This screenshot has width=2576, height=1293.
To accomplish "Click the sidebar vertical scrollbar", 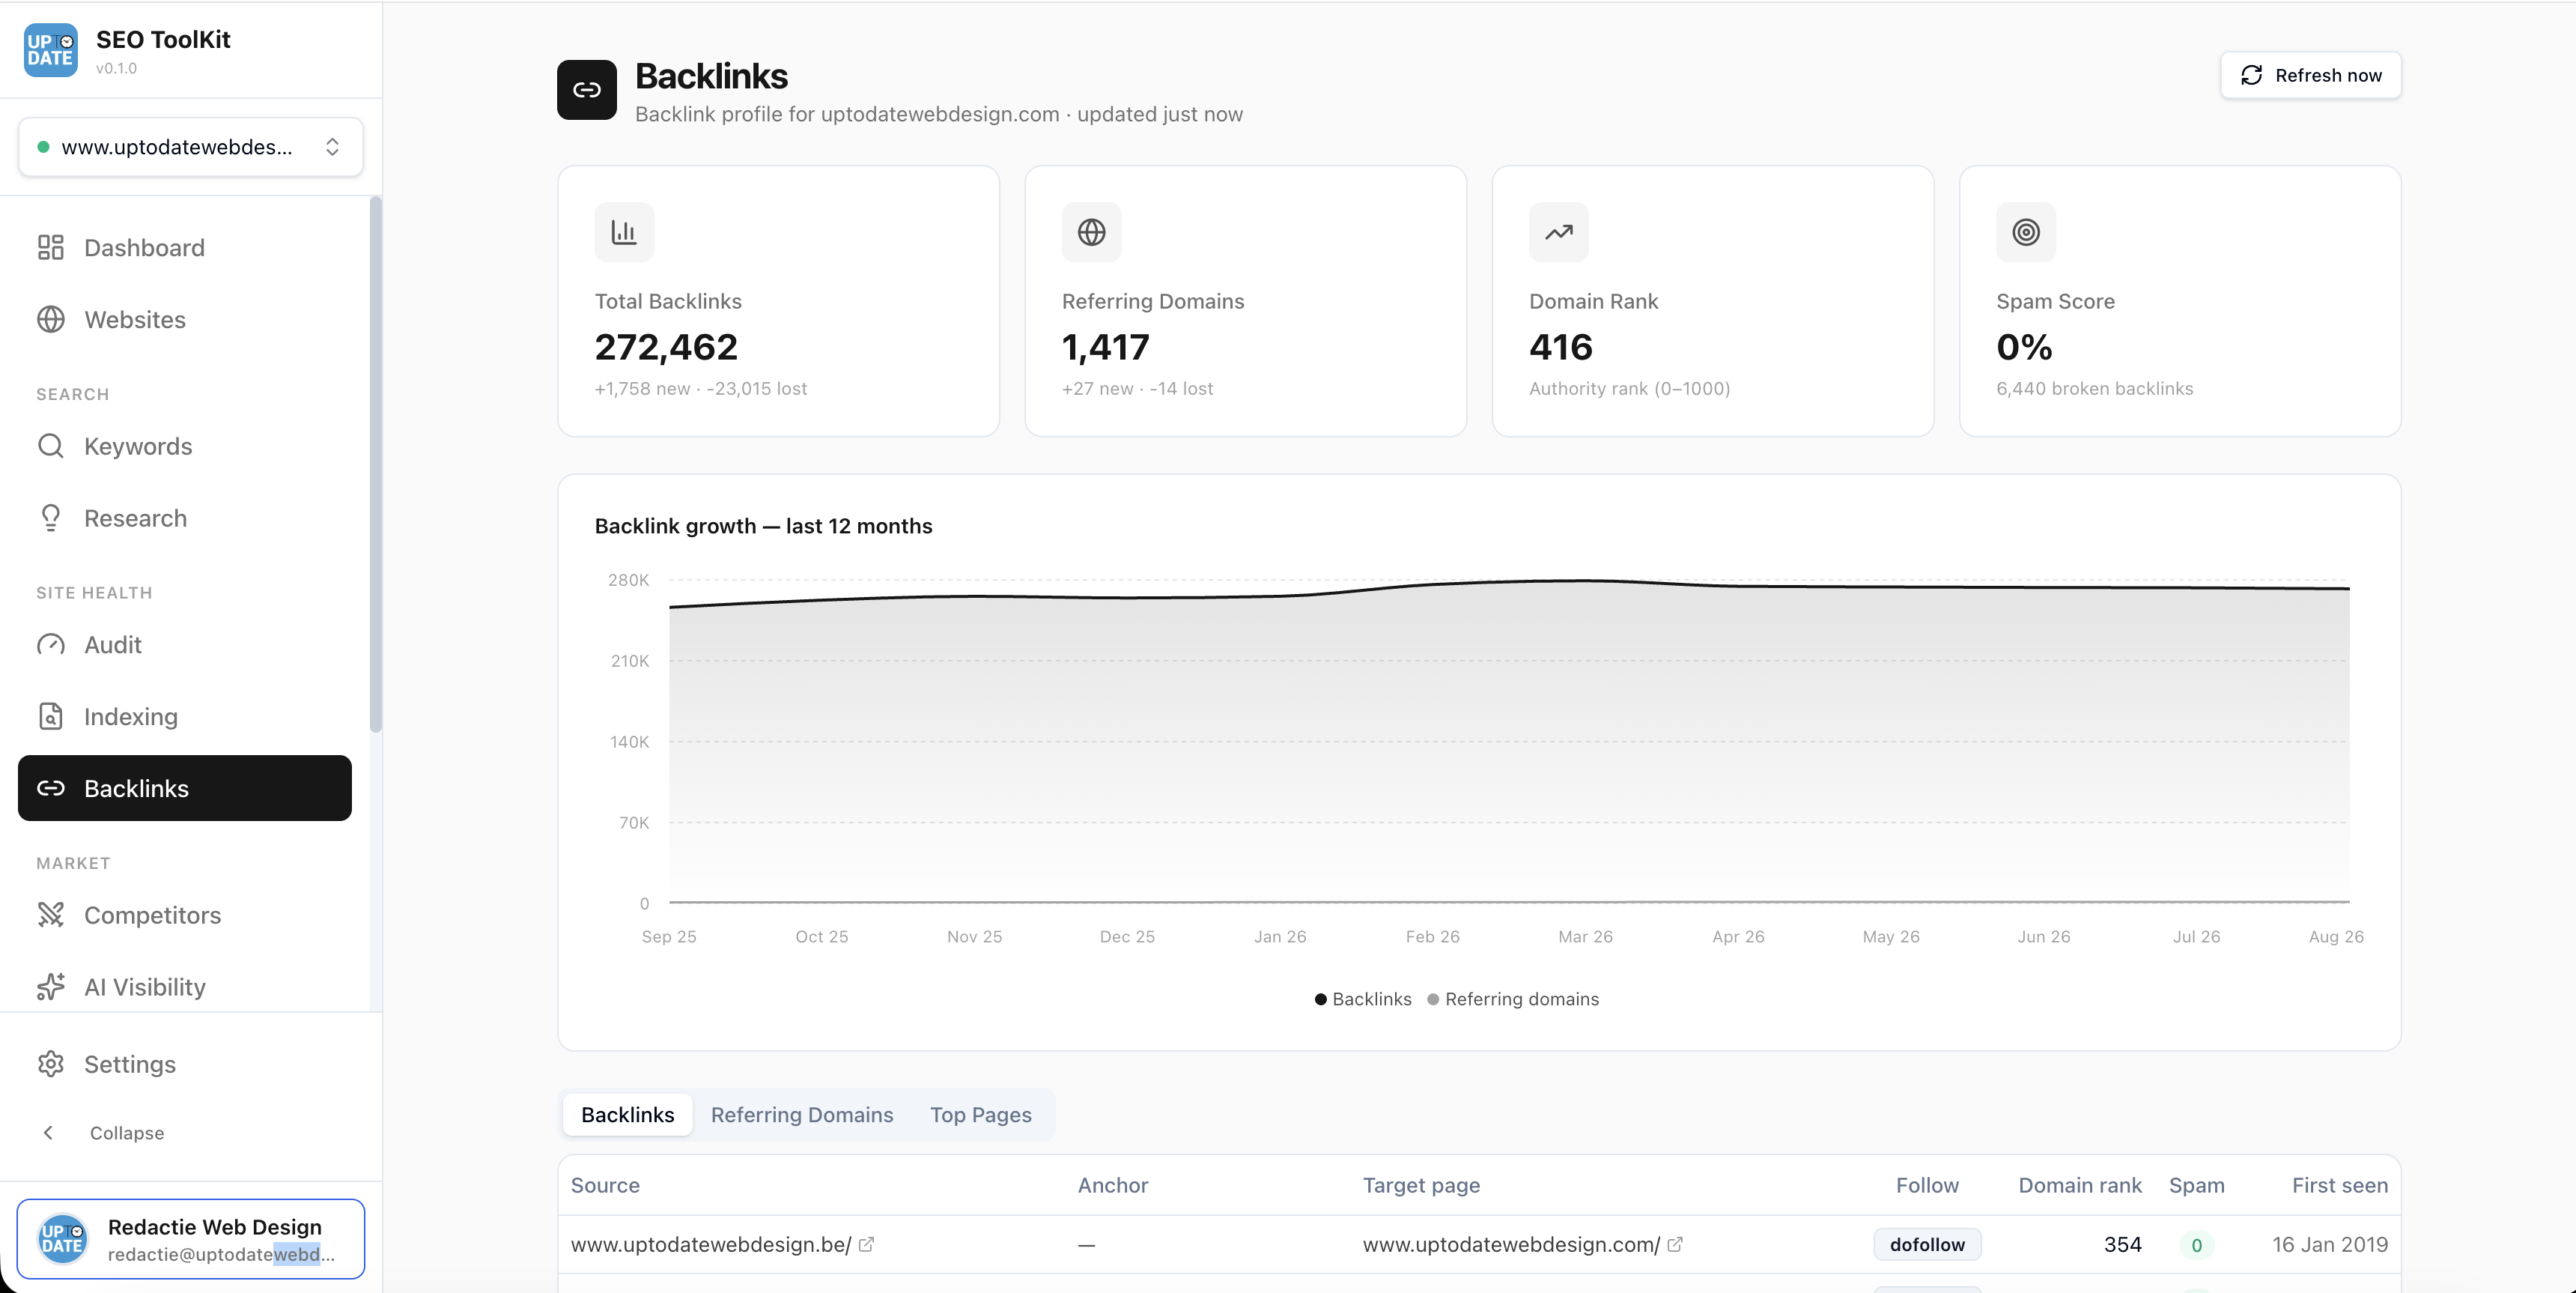I will (x=376, y=464).
